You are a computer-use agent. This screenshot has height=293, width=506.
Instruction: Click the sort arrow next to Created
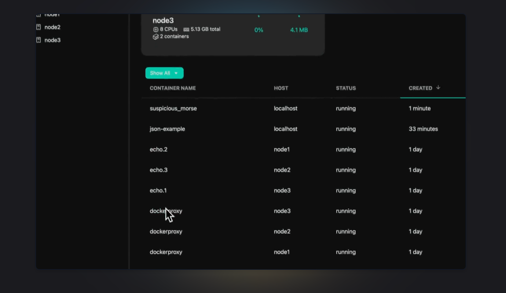438,87
